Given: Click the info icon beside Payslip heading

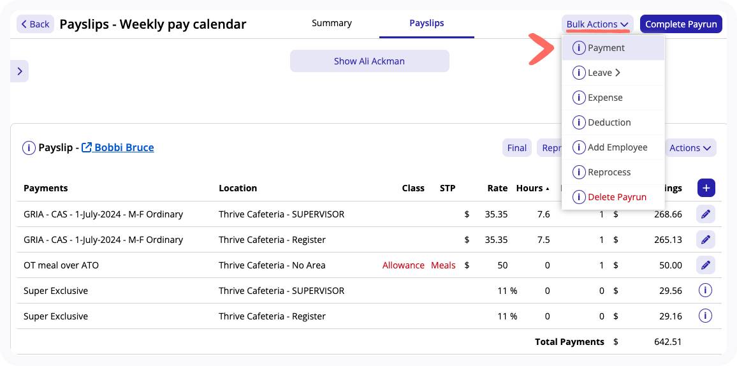Looking at the screenshot, I should click(x=29, y=148).
